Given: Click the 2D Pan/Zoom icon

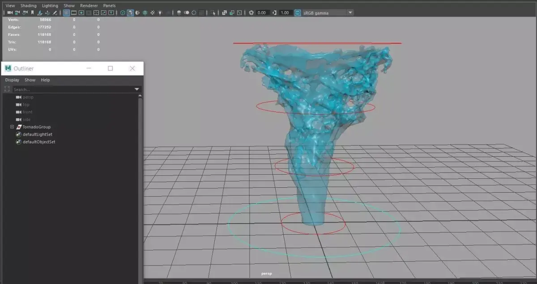Looking at the screenshot, I should (47, 13).
